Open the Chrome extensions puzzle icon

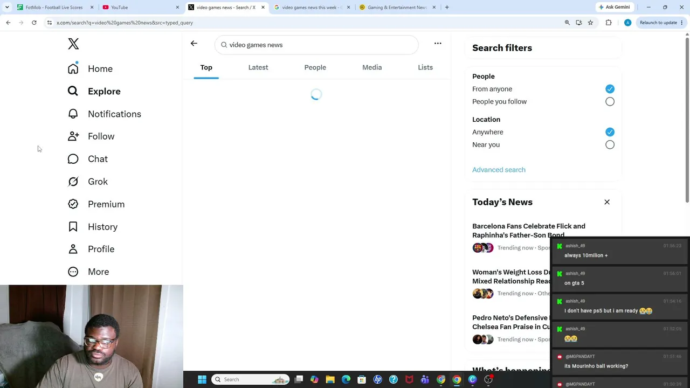[609, 23]
